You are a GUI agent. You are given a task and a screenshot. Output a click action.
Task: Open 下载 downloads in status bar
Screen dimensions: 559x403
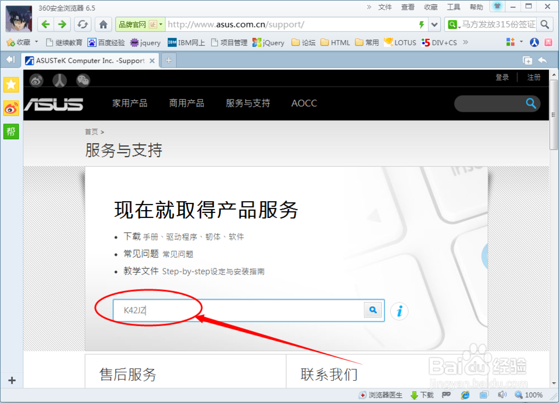[x=423, y=395]
